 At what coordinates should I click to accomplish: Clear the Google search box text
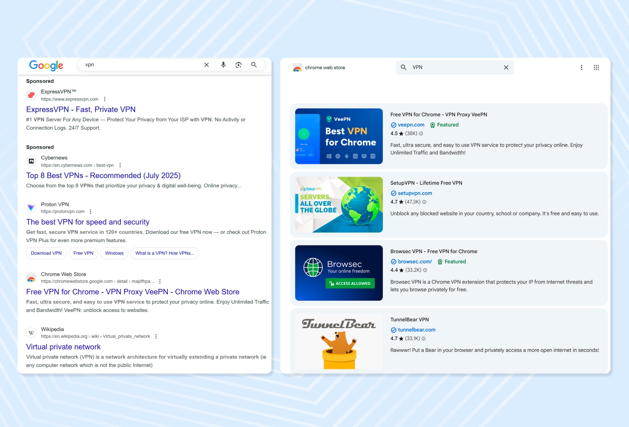click(x=206, y=65)
